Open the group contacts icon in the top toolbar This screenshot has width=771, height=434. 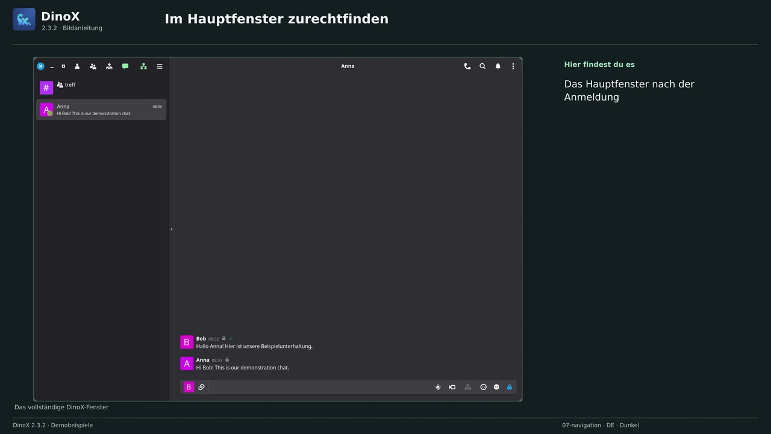93,66
